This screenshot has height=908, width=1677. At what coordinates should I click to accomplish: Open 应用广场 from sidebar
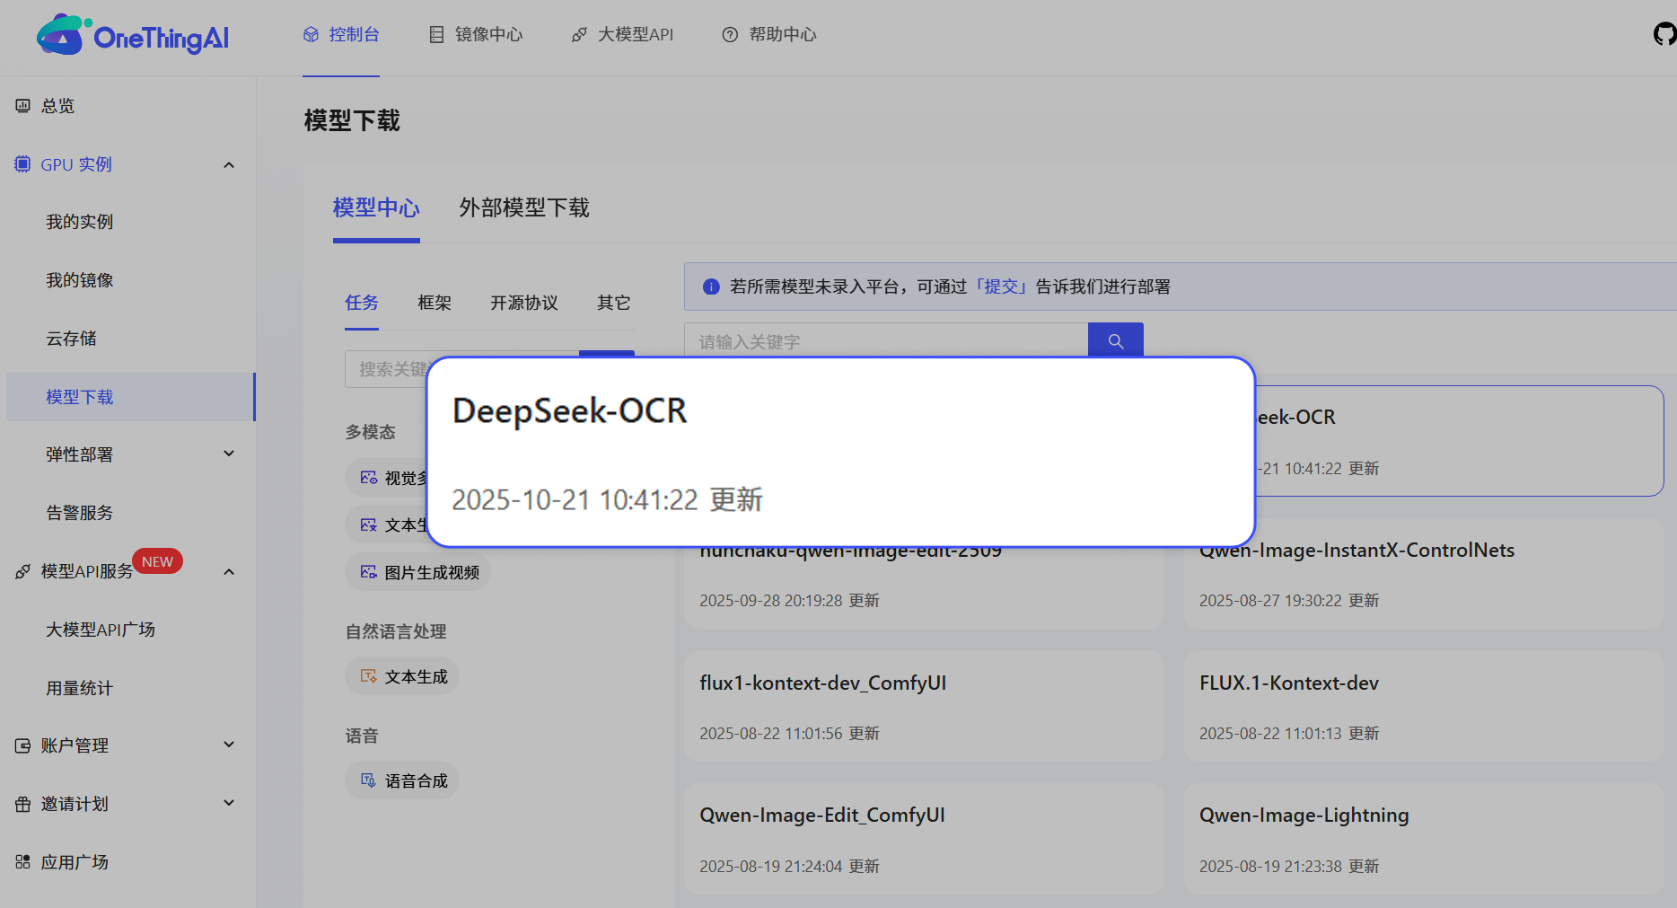point(75,862)
